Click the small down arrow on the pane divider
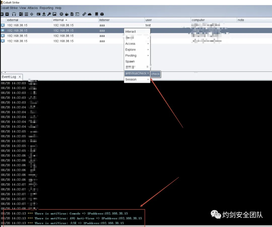 click(5, 73)
